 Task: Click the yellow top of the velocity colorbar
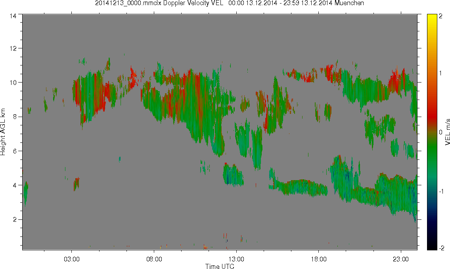(x=432, y=19)
